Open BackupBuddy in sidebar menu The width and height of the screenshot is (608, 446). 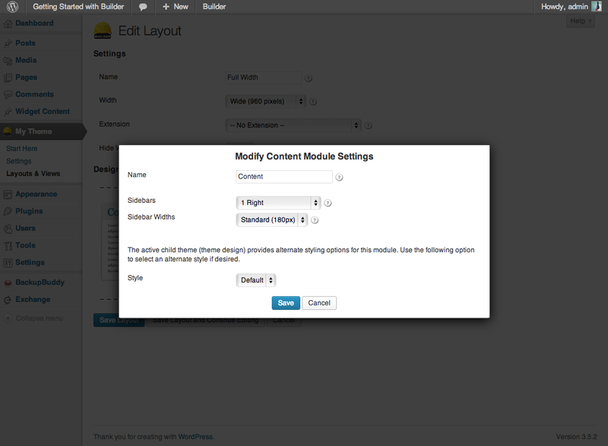pyautogui.click(x=40, y=283)
